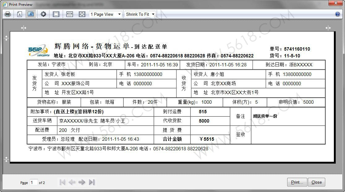345x192 pixels.
Task: Switch to Portrait page orientation
Action: (x=19, y=14)
